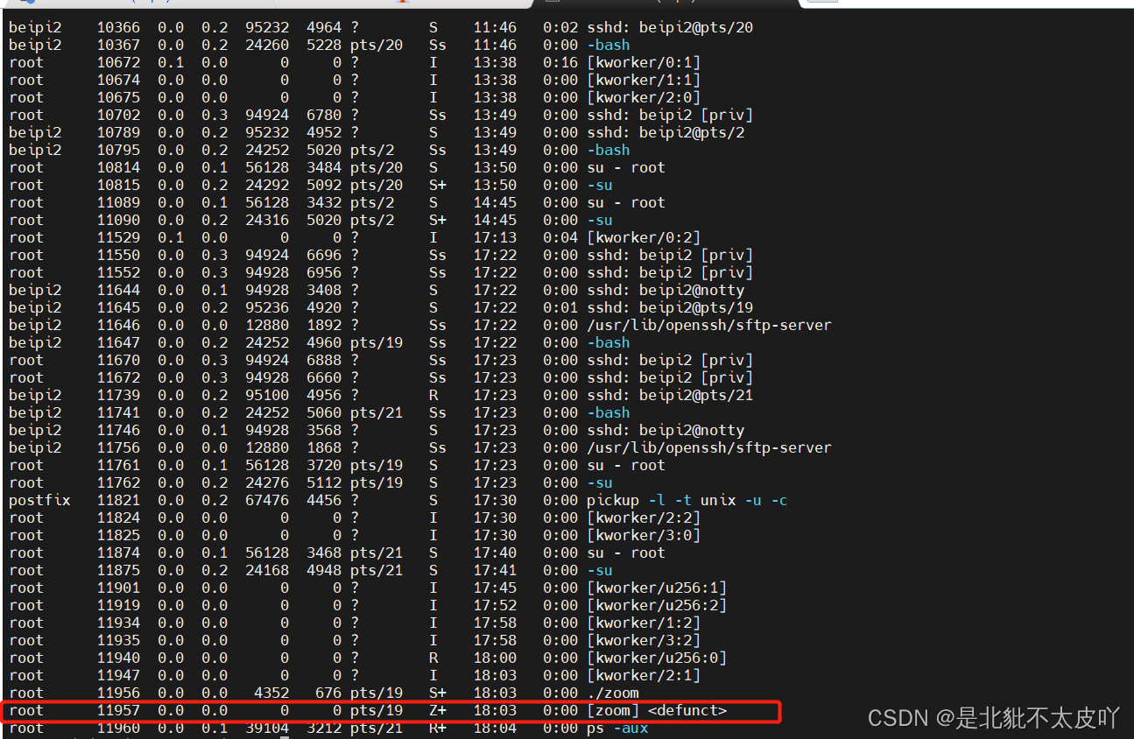Select the 'pickup -l -t unix -u -c' command

[x=687, y=500]
